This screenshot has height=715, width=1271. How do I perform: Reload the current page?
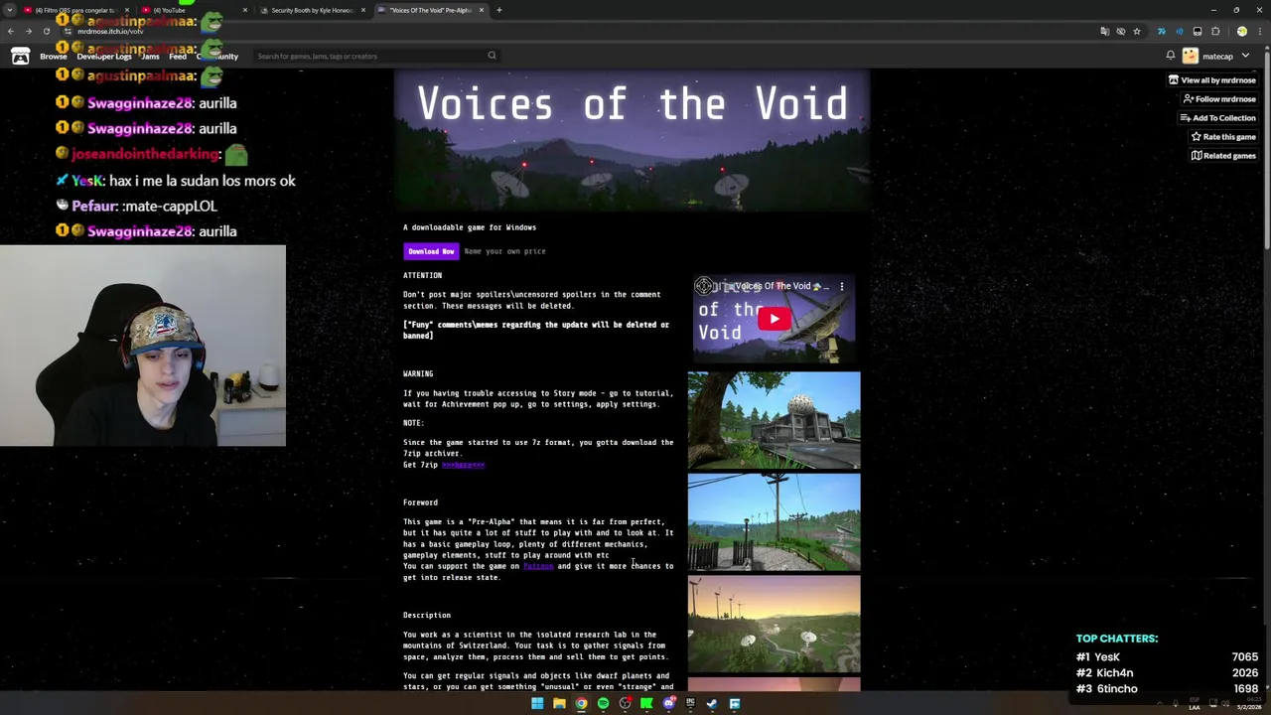point(46,31)
